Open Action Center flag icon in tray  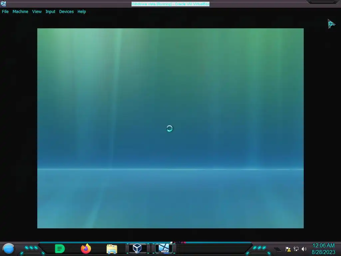[x=288, y=249]
